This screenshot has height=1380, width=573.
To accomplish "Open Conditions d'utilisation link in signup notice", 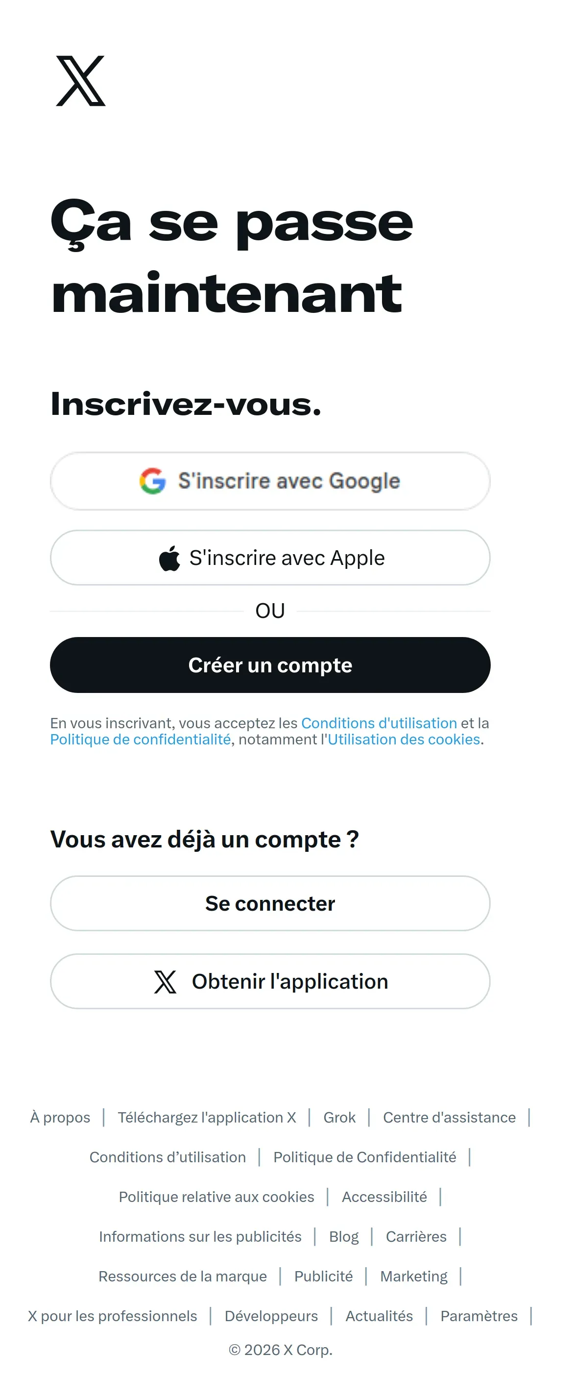I will pyautogui.click(x=379, y=723).
